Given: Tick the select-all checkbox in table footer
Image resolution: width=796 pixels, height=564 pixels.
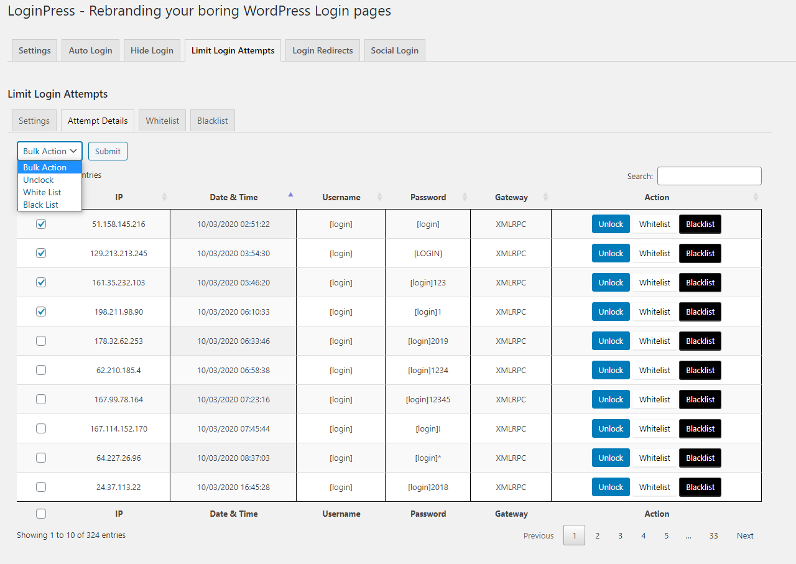Looking at the screenshot, I should tap(41, 514).
